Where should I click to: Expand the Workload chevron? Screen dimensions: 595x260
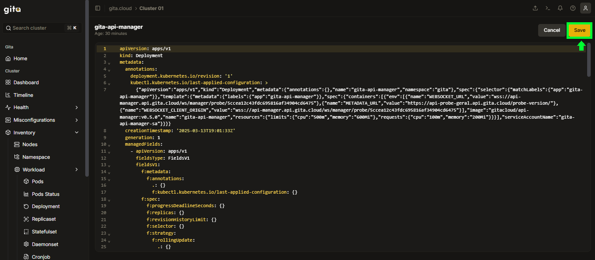(x=77, y=170)
